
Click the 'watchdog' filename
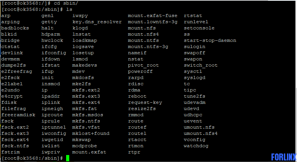(x=196, y=146)
